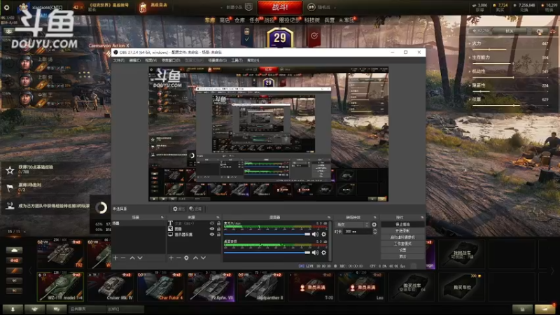This screenshot has width=560, height=315.
Task: Select the tank-type filter icon at carousel left
Action: [14, 250]
